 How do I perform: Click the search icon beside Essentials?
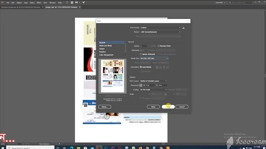(230, 3)
